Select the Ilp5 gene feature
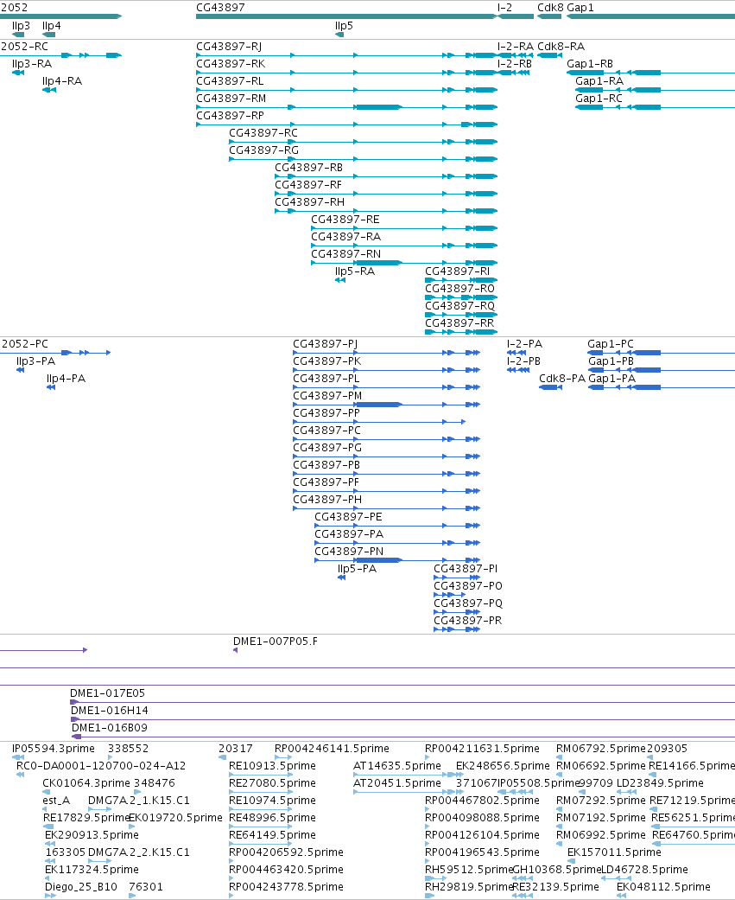Viewport: 735px width, 900px height. [x=339, y=35]
